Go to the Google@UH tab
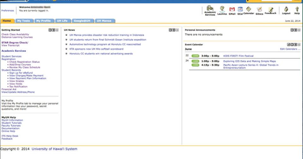 tap(82, 21)
